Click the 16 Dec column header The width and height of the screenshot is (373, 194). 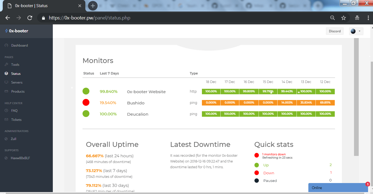pos(249,82)
